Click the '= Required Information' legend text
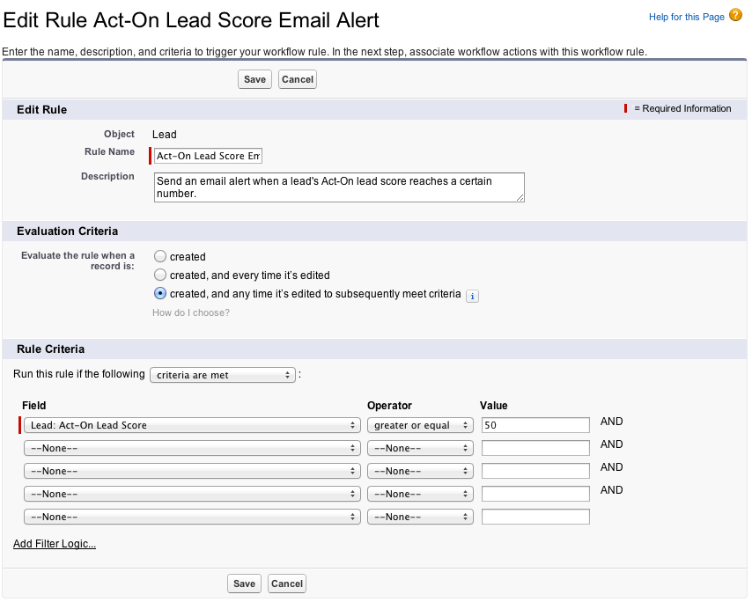 682,109
